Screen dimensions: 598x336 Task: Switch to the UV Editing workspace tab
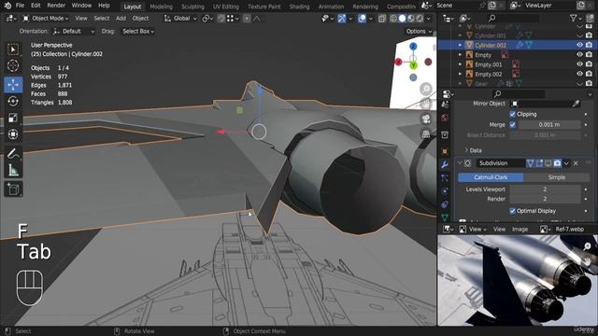pos(226,7)
